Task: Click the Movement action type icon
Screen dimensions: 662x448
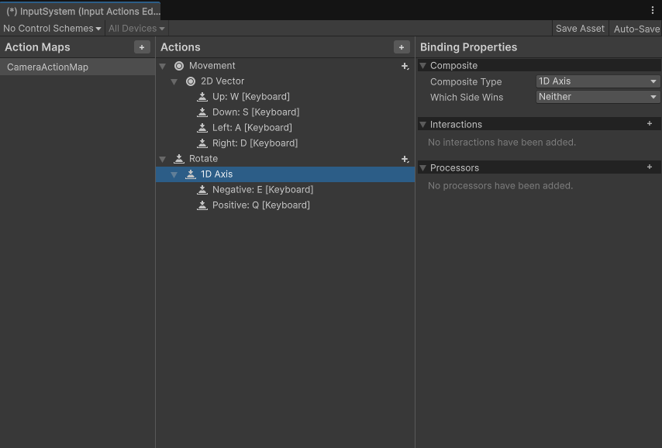Action: point(179,66)
